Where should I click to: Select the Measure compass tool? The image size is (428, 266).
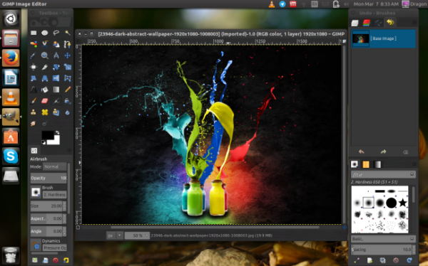pyautogui.click(x=56, y=55)
